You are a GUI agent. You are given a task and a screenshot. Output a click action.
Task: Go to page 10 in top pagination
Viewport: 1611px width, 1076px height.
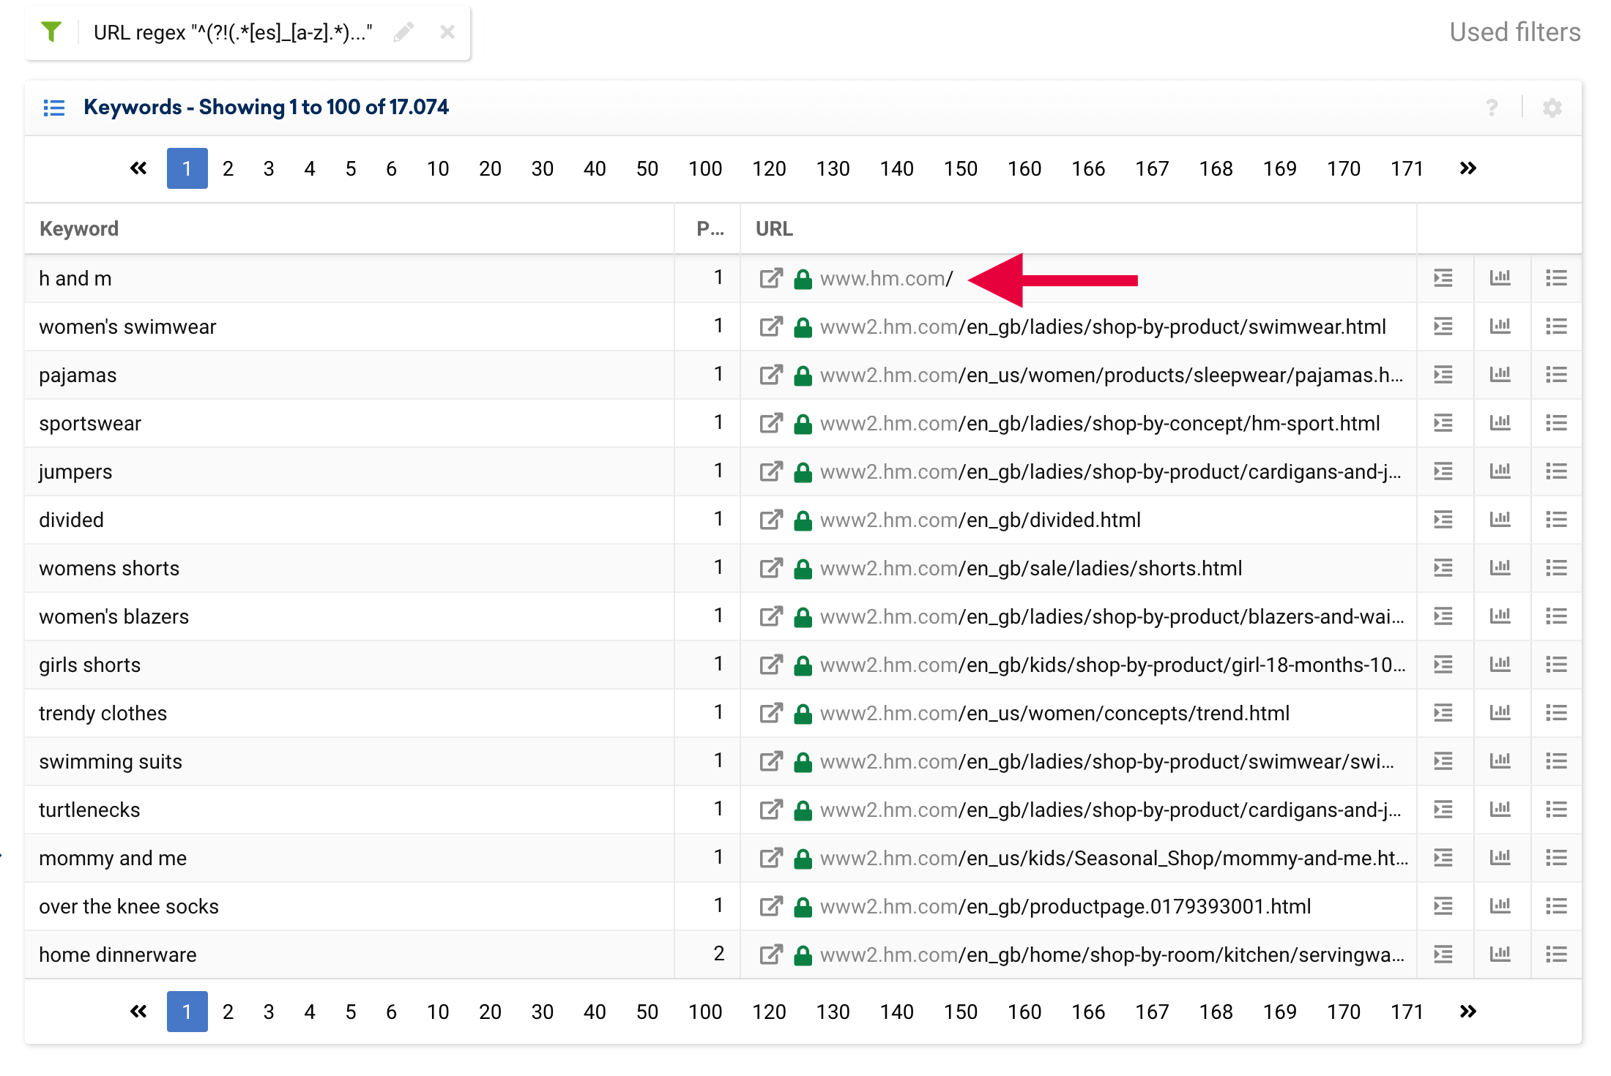pos(438,169)
